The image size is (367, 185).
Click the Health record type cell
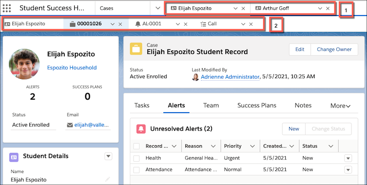coord(153,158)
